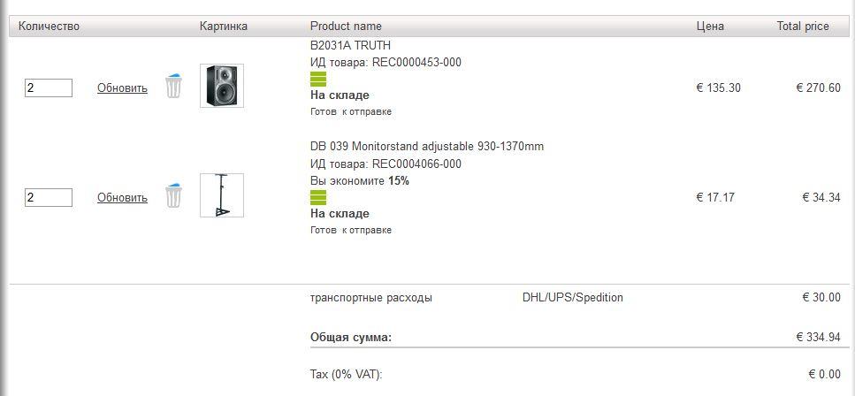Click Обновить link for Monitorstand row
The height and width of the screenshot is (396, 855).
tap(122, 197)
